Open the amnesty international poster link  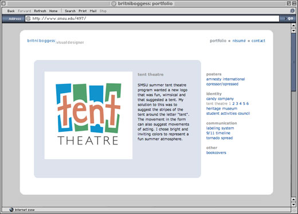point(225,79)
